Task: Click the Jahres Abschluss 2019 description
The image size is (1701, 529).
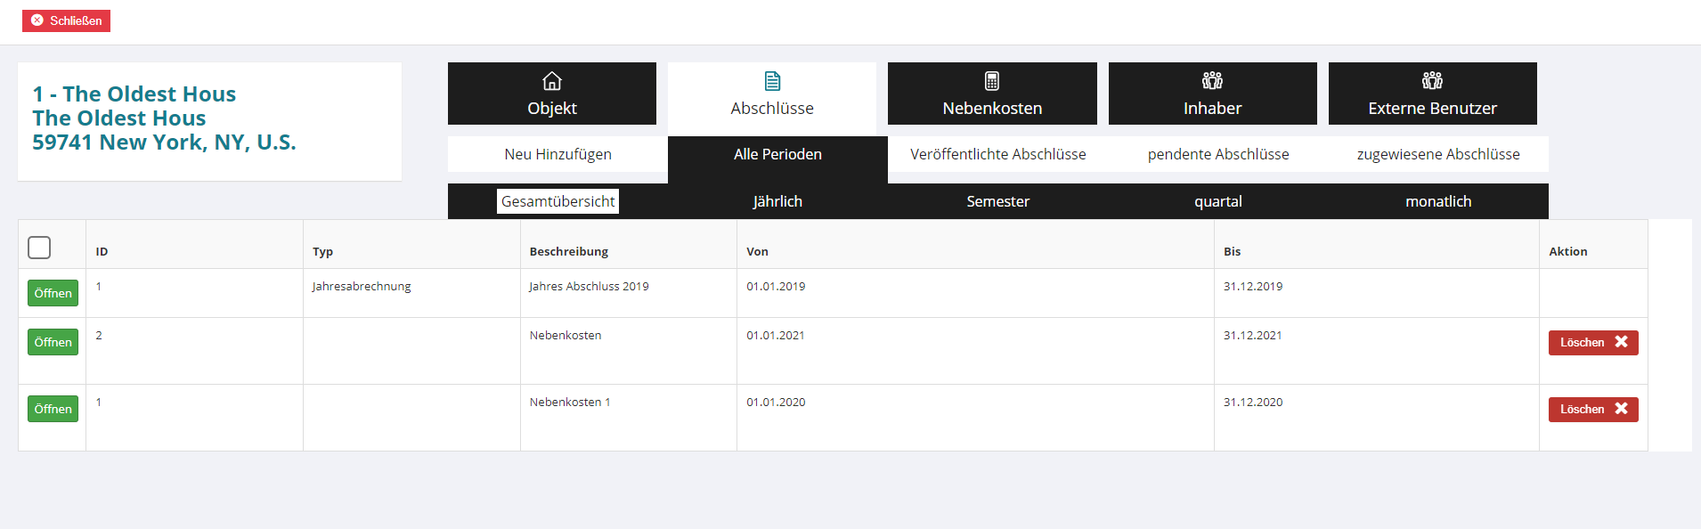Action: pos(589,286)
